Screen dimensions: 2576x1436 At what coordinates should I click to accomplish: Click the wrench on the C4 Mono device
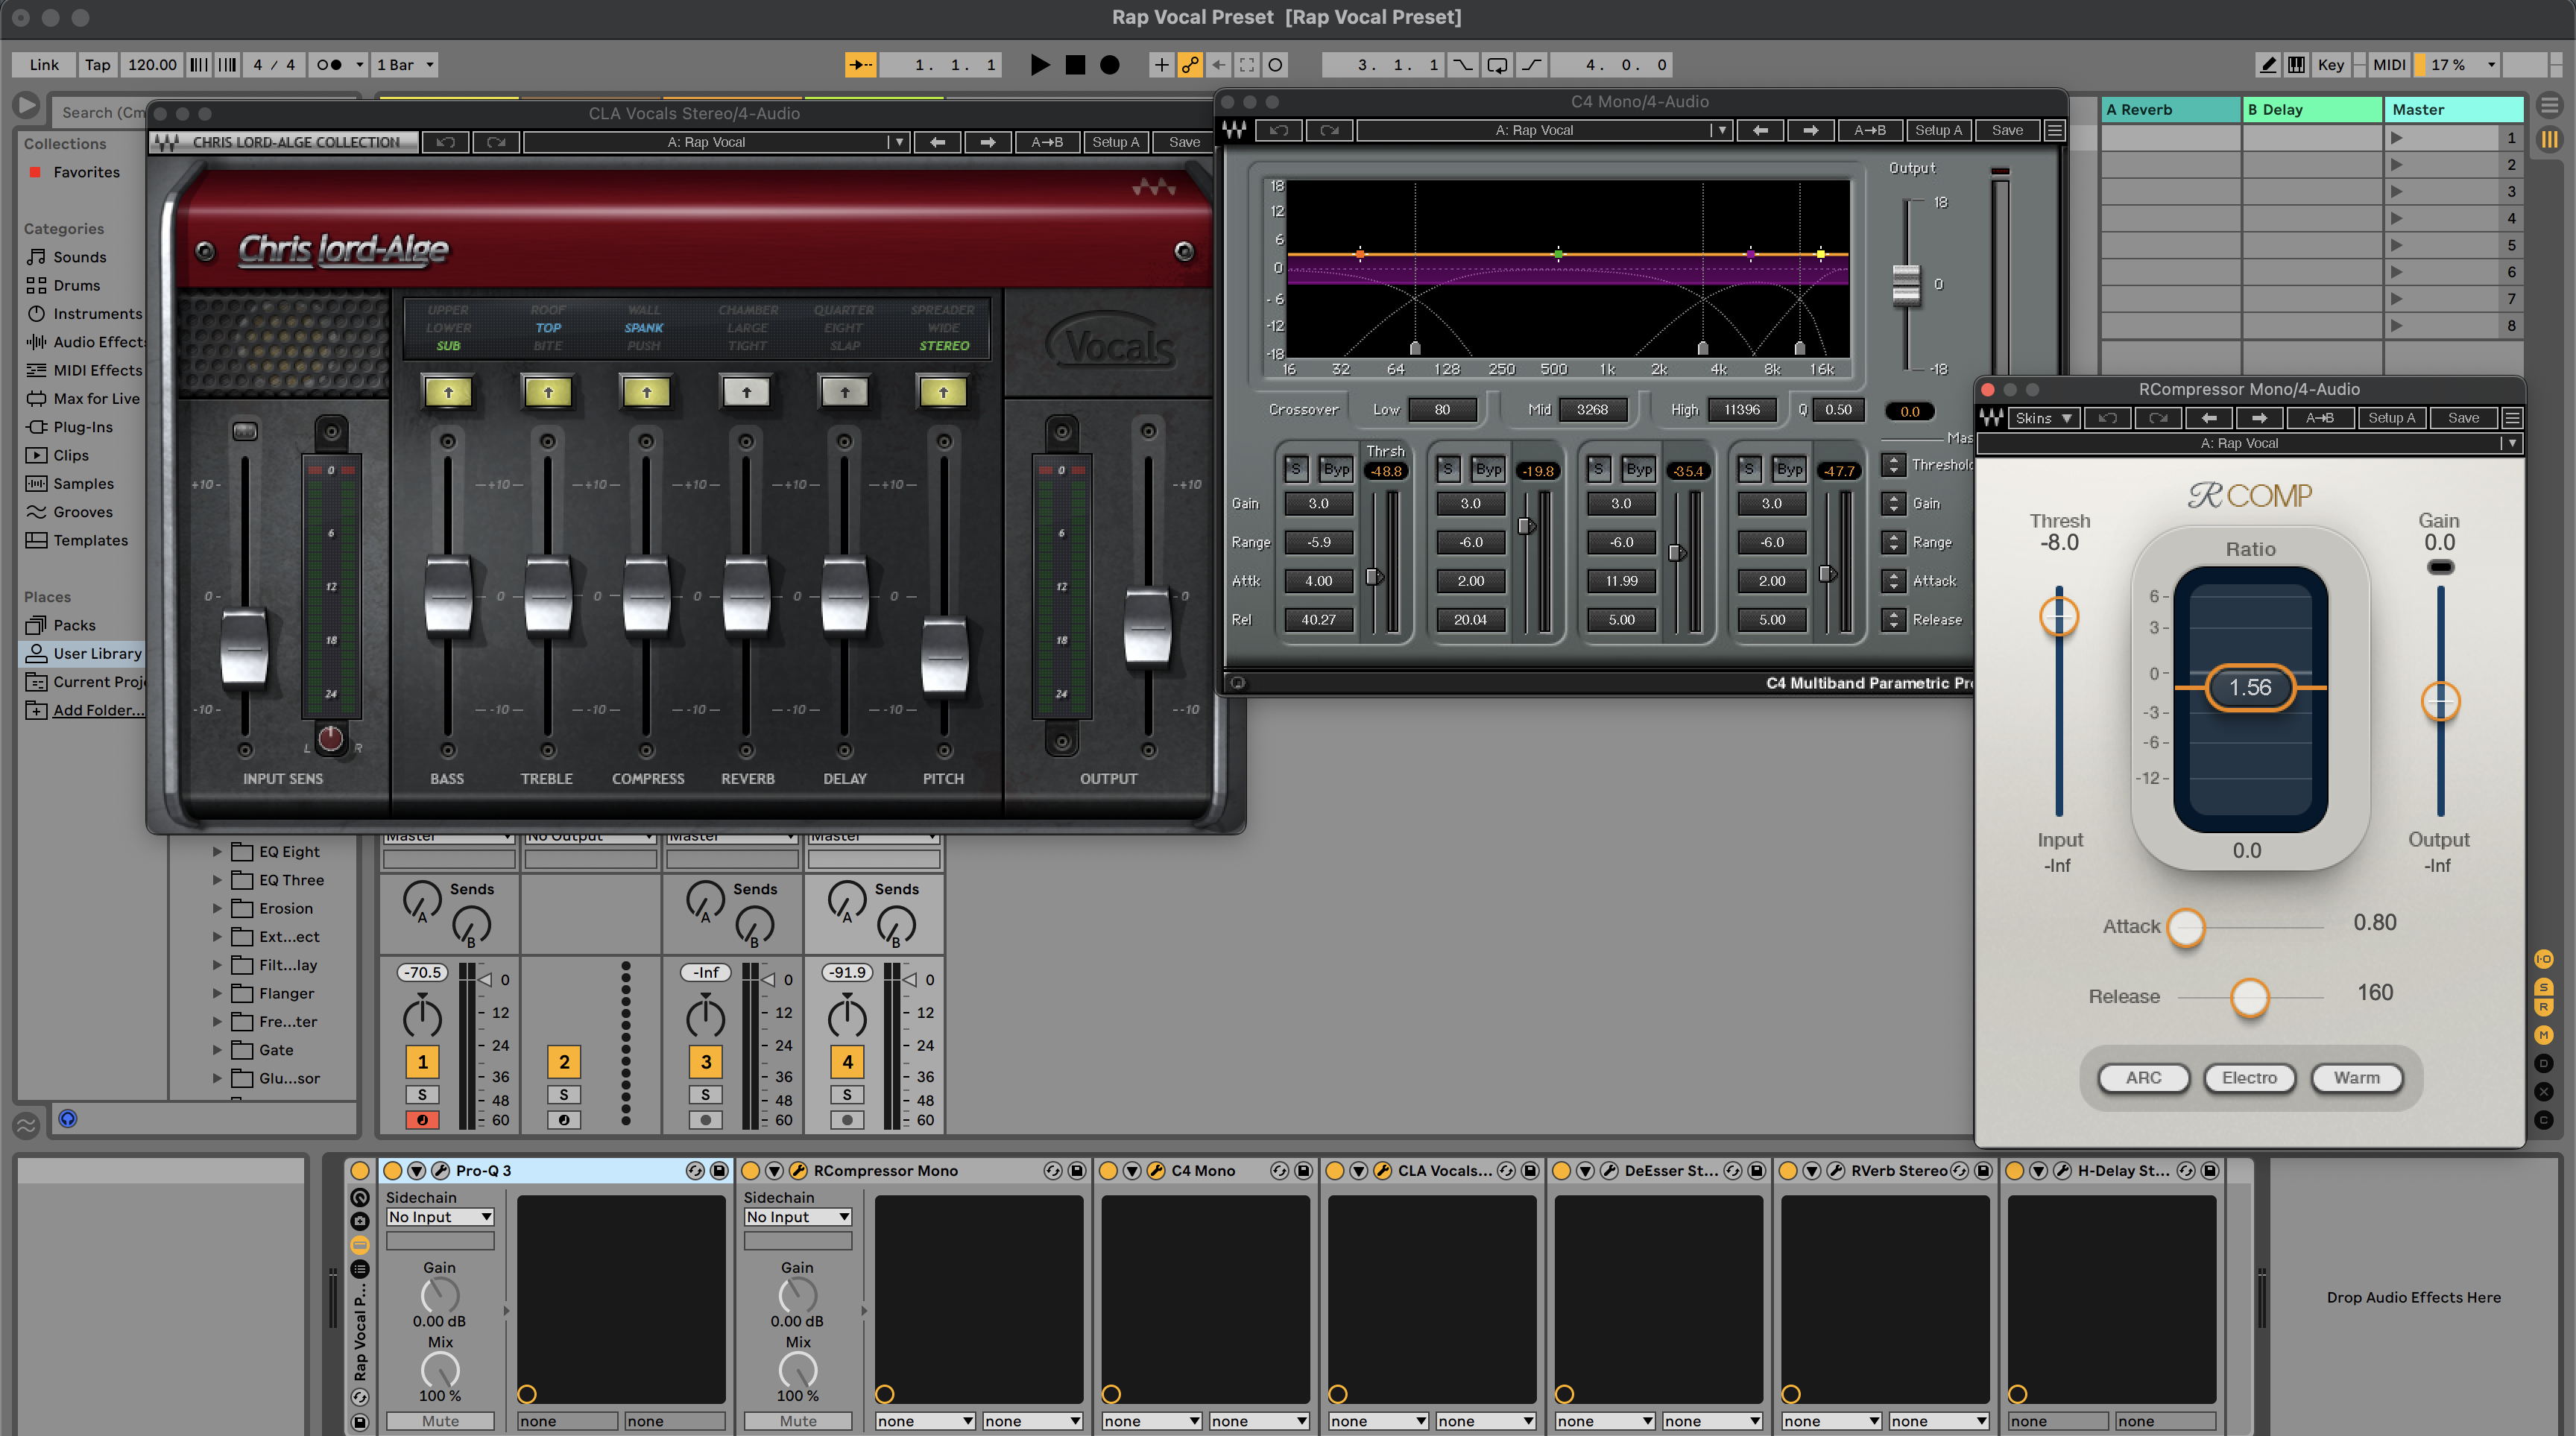(x=1155, y=1170)
